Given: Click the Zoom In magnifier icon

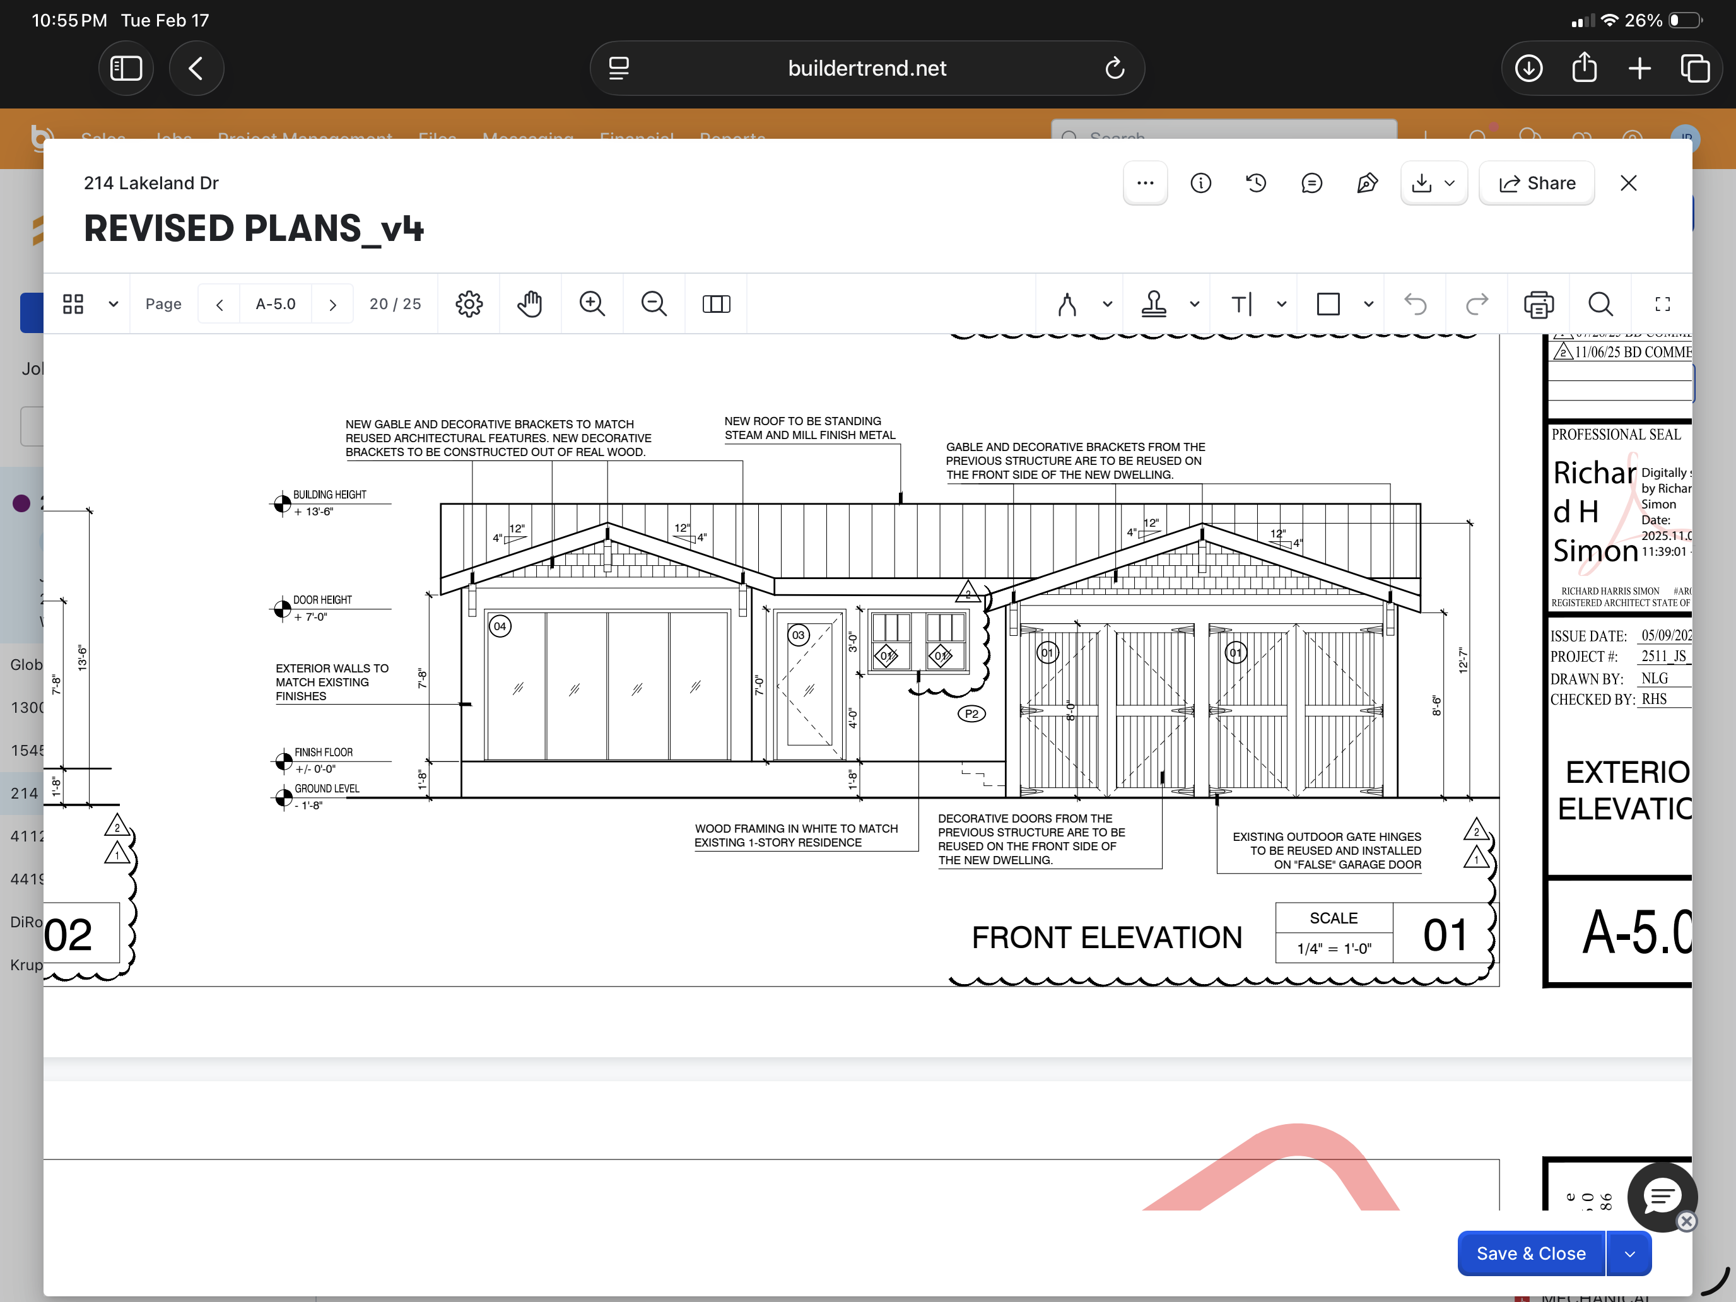Looking at the screenshot, I should click(x=592, y=303).
